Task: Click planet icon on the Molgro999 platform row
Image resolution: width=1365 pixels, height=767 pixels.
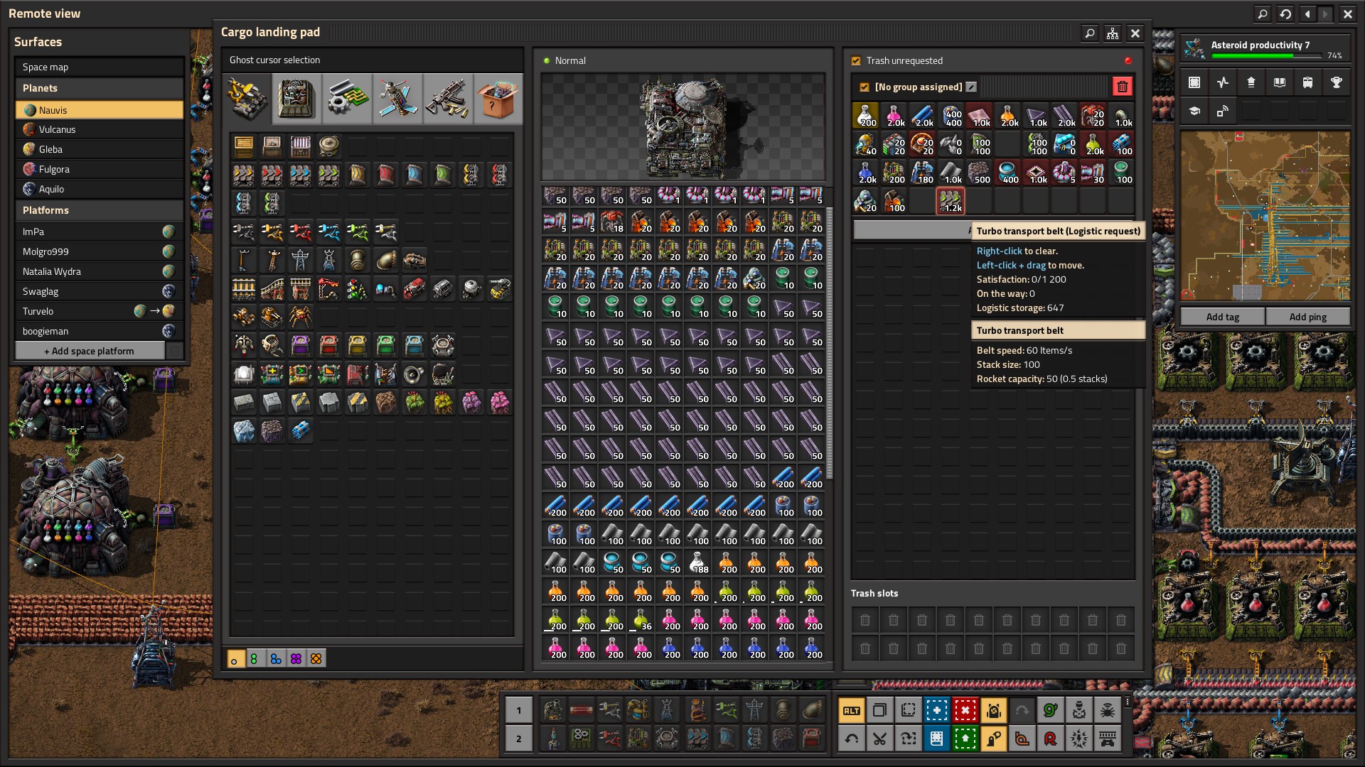Action: click(x=168, y=251)
